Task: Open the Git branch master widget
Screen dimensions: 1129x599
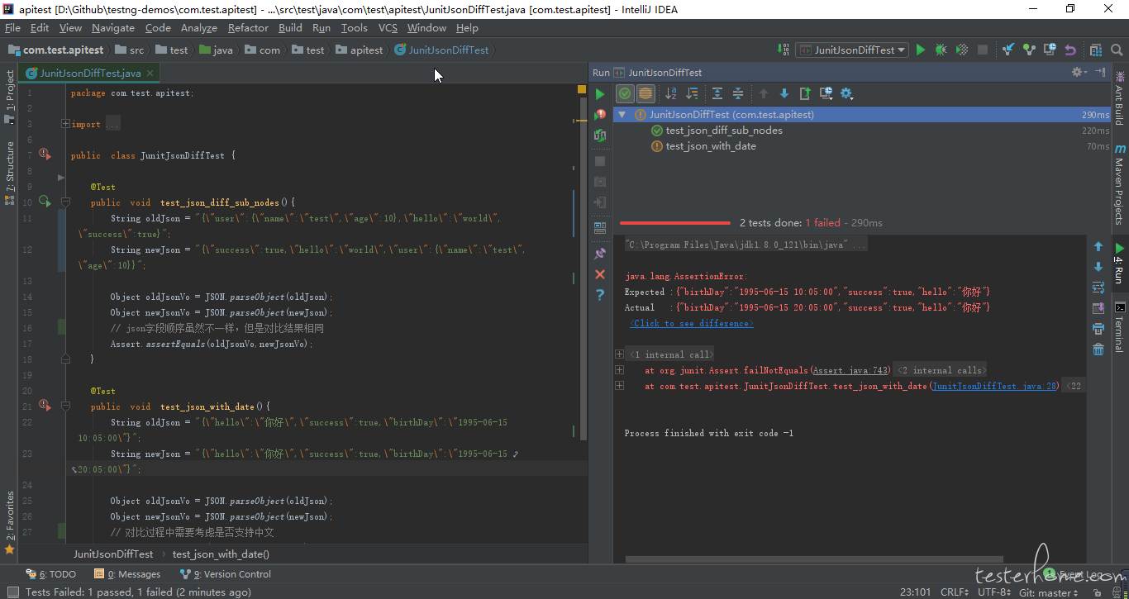Action: (1048, 592)
